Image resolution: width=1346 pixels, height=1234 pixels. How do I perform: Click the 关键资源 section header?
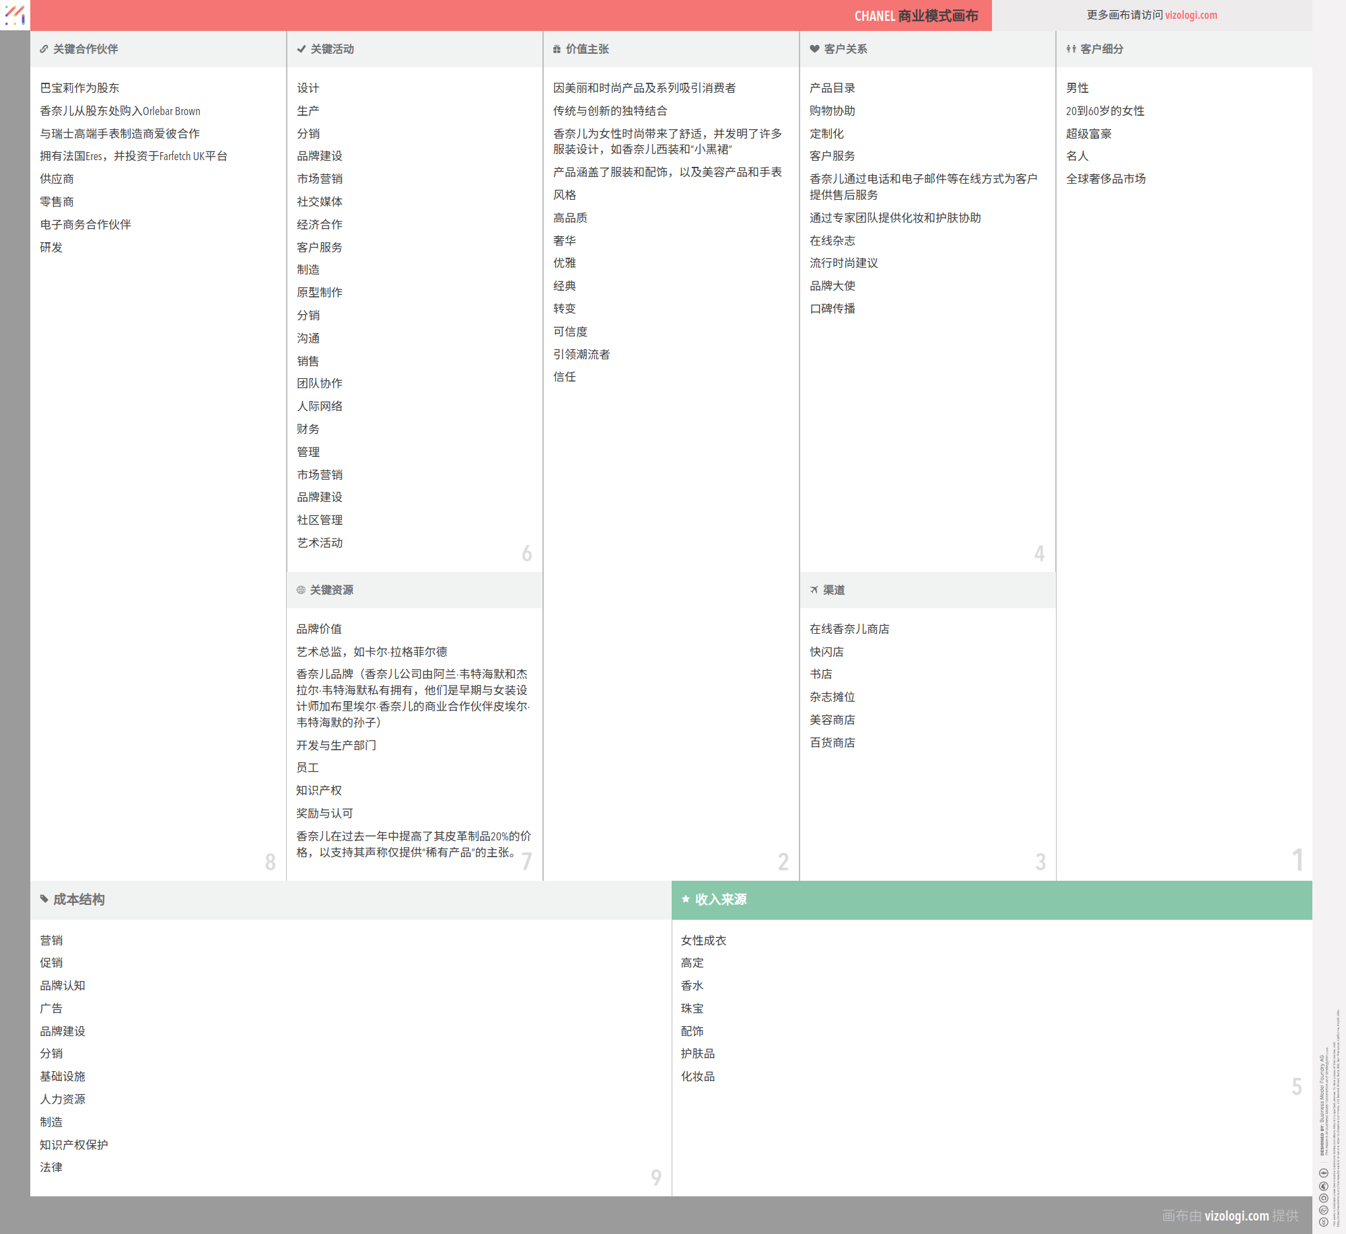pos(332,590)
